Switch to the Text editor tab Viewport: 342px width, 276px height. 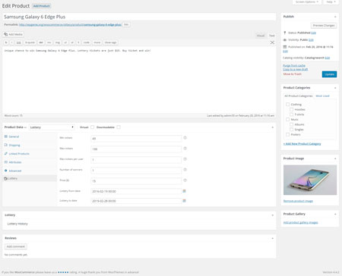coord(271,36)
